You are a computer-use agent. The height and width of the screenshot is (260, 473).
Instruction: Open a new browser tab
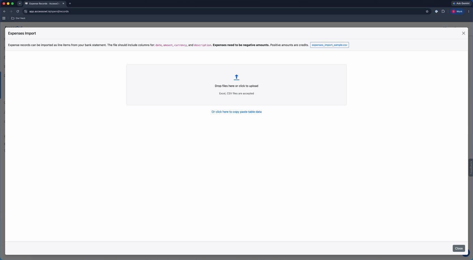(70, 3)
